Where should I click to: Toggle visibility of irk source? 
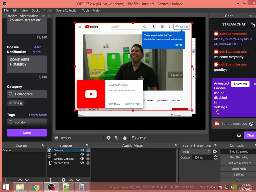(82, 154)
